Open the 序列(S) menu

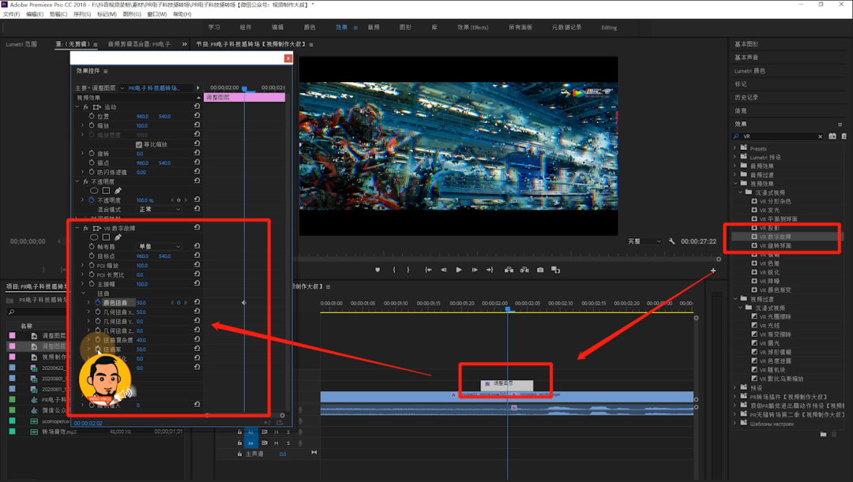point(82,14)
